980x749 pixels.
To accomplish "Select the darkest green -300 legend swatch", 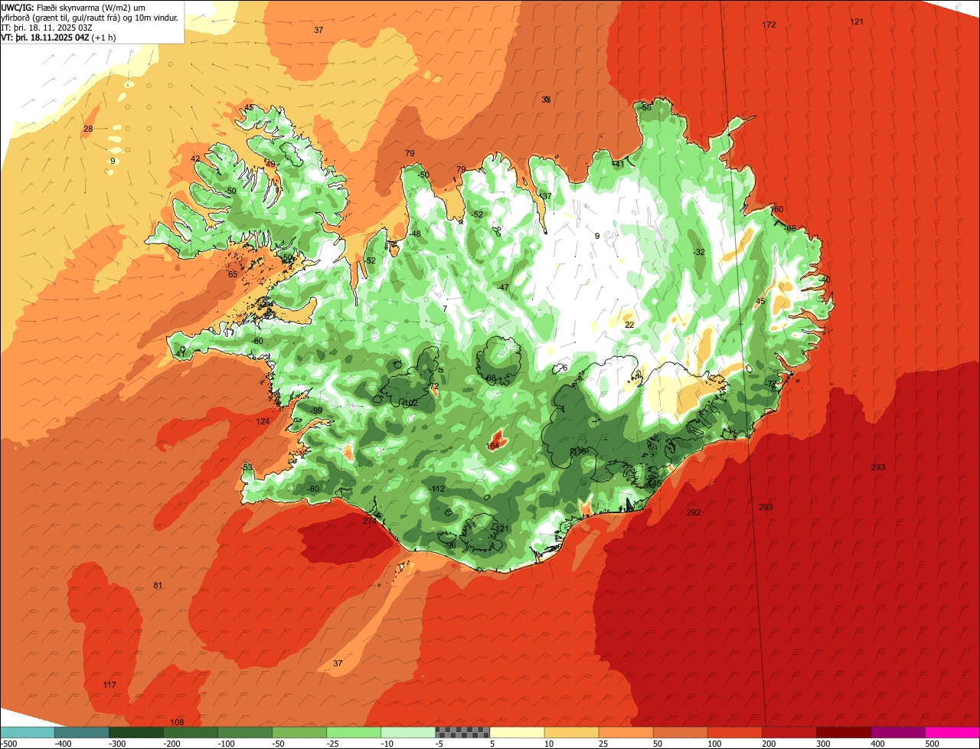I will [136, 732].
